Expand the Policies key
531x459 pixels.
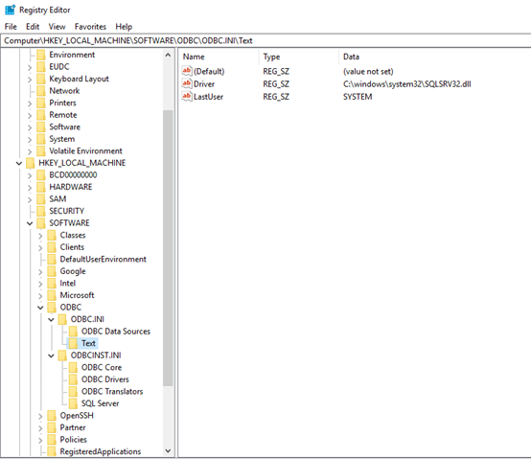click(x=40, y=440)
